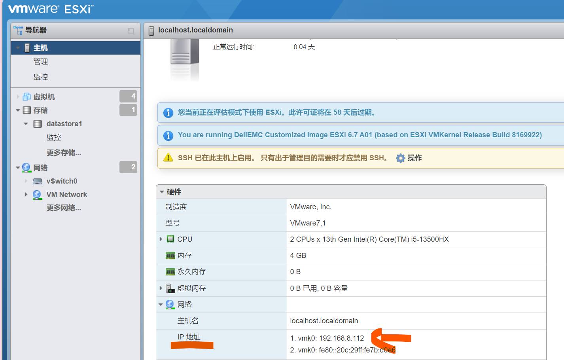This screenshot has height=360, width=564.
Task: Collapse the 存储 tree node arrow
Action: pyautogui.click(x=18, y=110)
